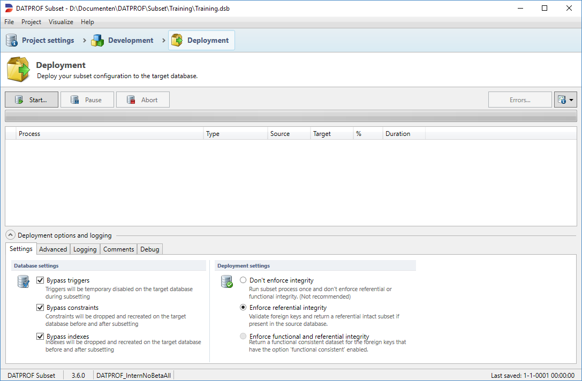Select the Don't enforce integrity option
The image size is (582, 381).
point(243,280)
